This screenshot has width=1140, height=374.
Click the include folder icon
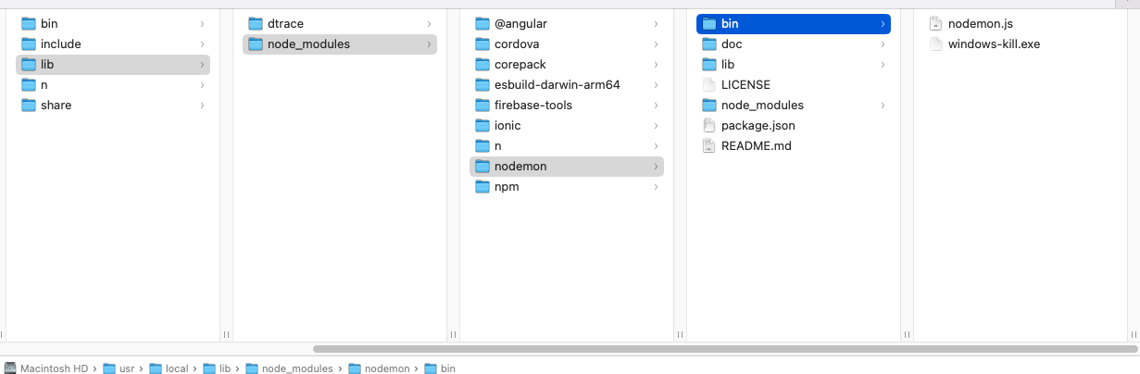tap(28, 44)
